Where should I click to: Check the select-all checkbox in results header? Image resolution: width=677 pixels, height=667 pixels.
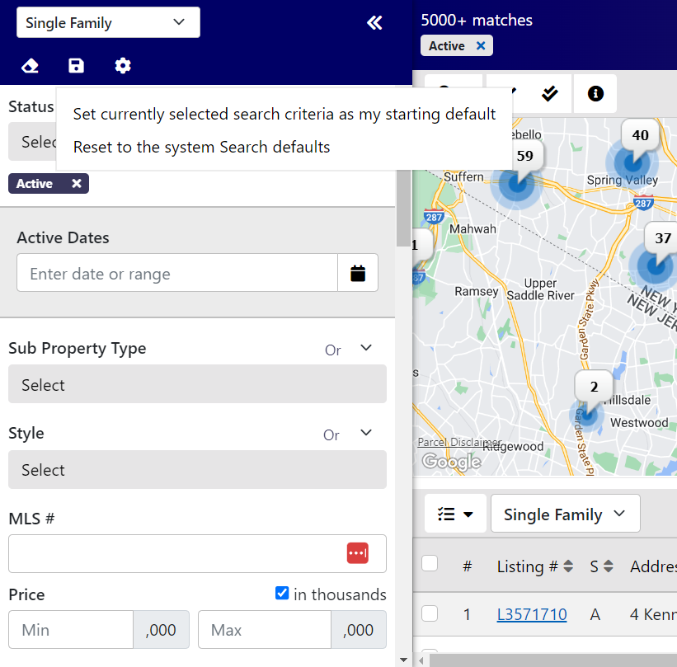tap(430, 563)
